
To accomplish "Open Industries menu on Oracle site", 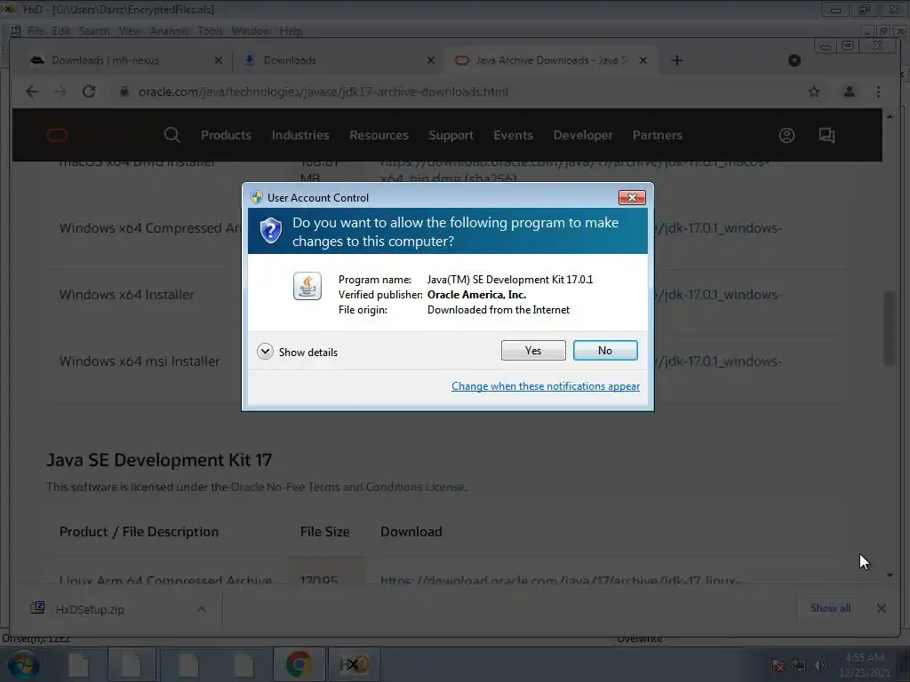I will coord(300,135).
